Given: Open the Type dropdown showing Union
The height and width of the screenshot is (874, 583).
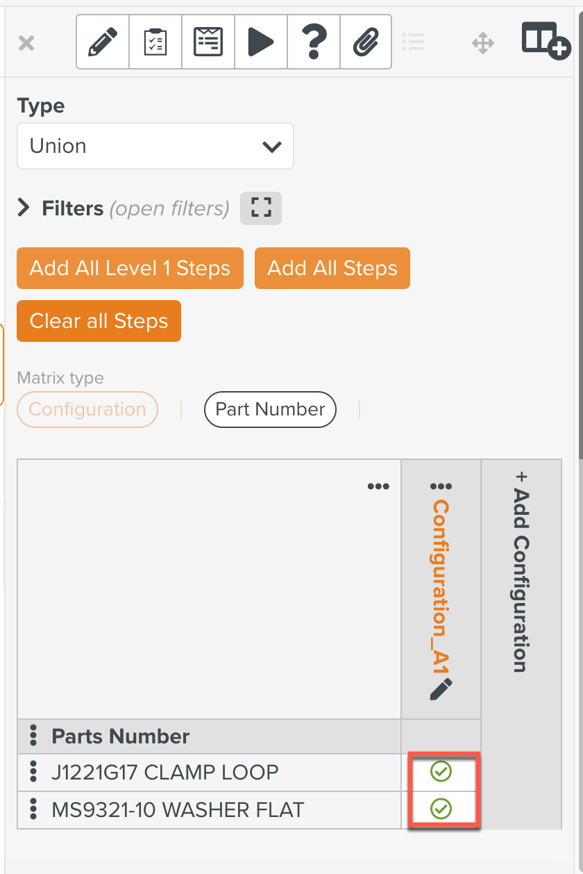Looking at the screenshot, I should click(x=155, y=146).
